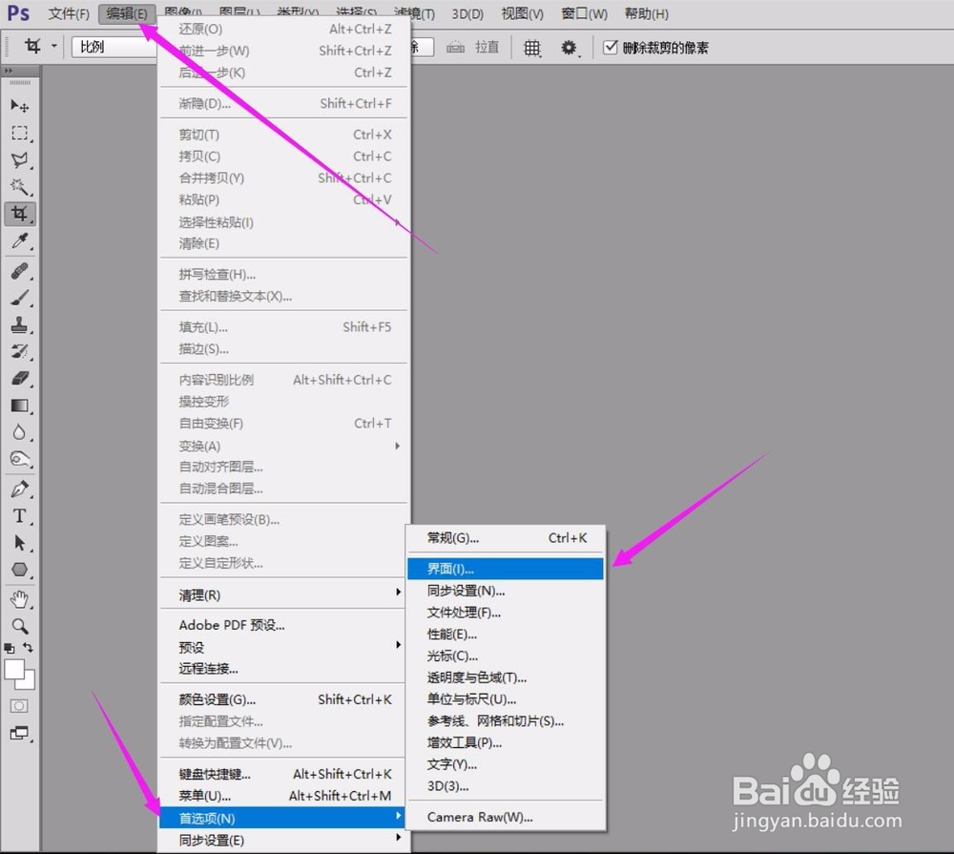Image resolution: width=954 pixels, height=854 pixels.
Task: Open the crop settings gear menu
Action: (570, 47)
